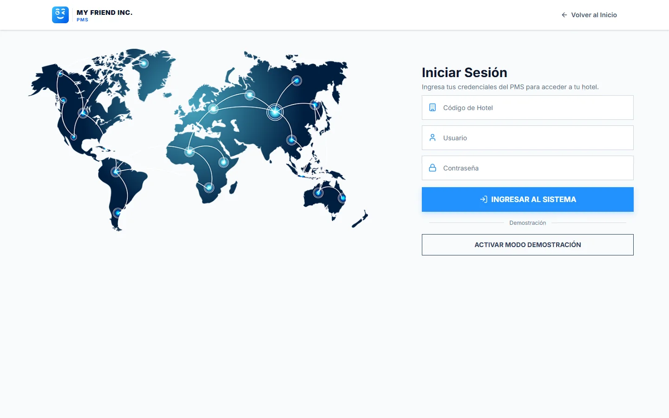Click the login arrow icon on Ingresar button
This screenshot has height=418, width=669.
click(x=484, y=199)
